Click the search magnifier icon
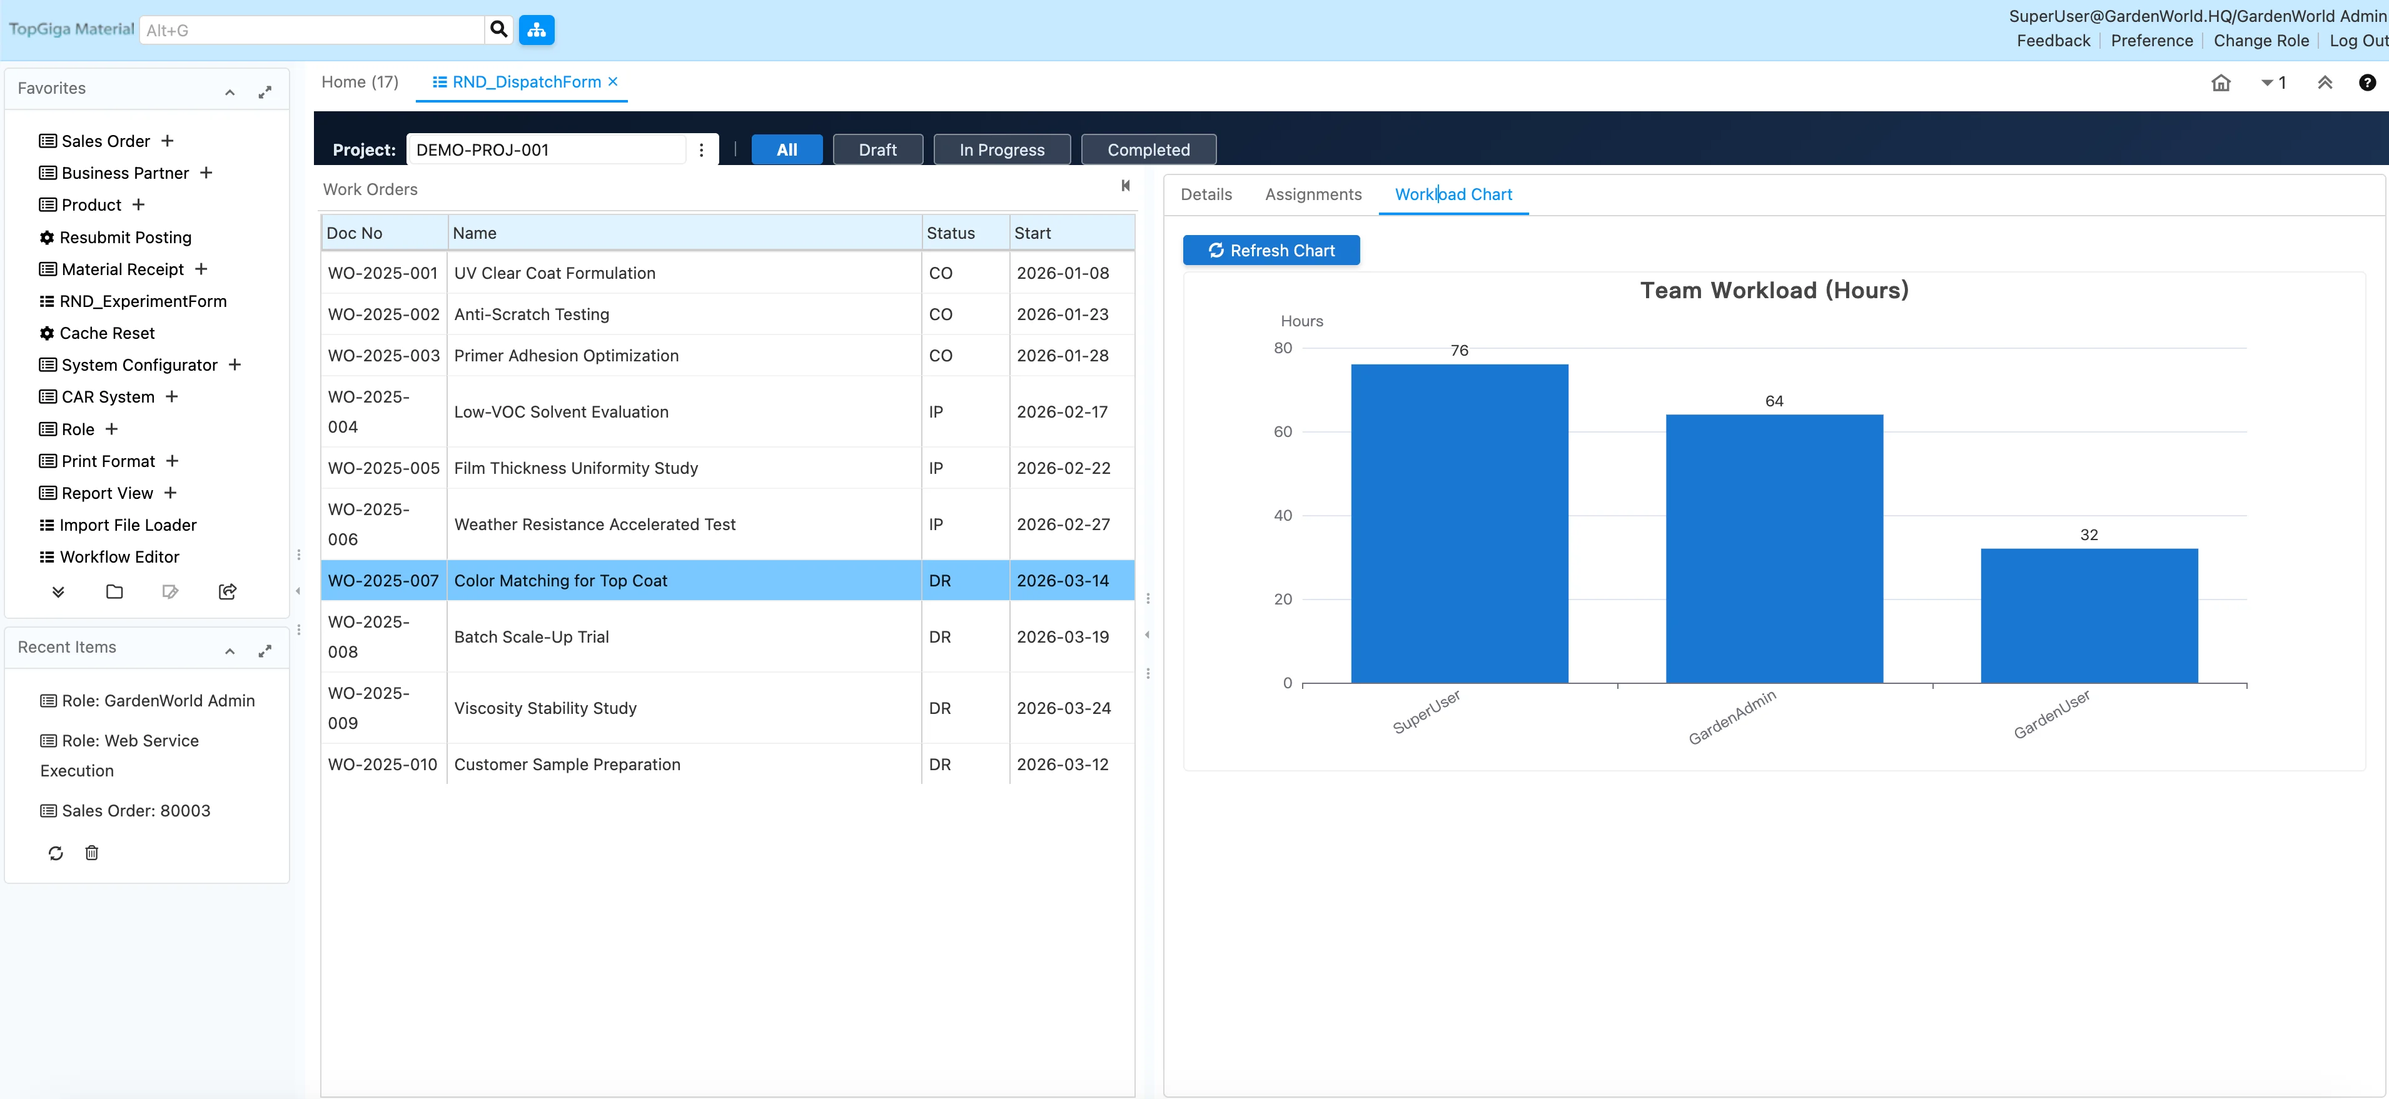This screenshot has height=1099, width=2389. pyautogui.click(x=498, y=29)
